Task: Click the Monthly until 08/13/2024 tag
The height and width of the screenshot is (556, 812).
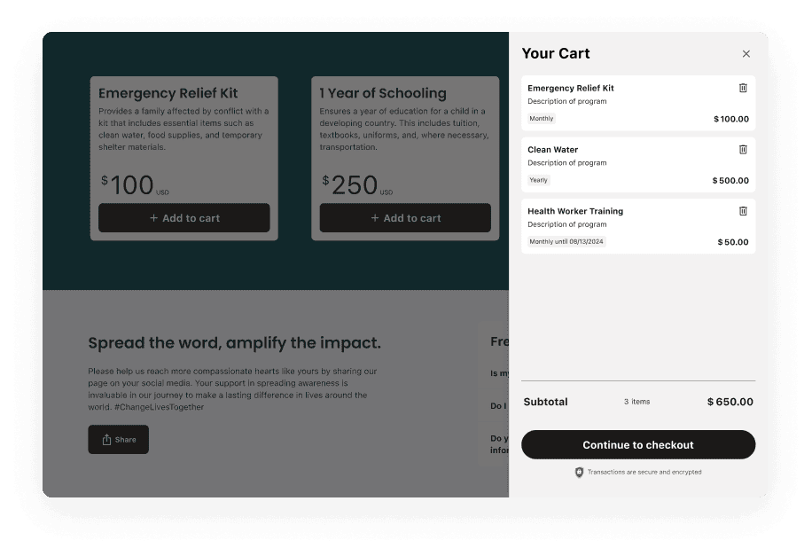Action: coord(566,241)
